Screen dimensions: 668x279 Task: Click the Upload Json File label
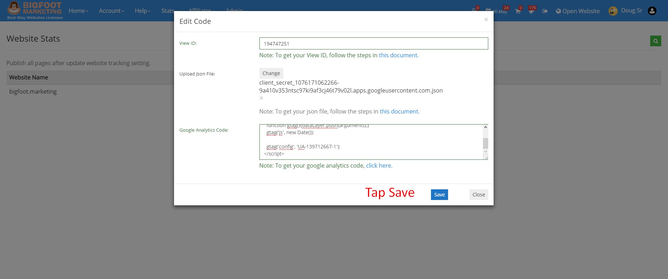[197, 74]
